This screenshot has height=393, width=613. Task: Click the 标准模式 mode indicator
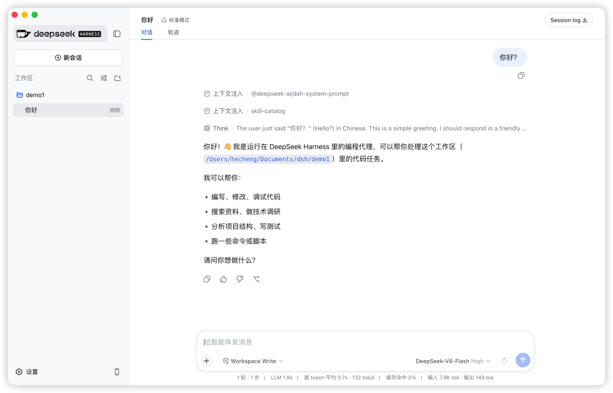click(x=175, y=20)
